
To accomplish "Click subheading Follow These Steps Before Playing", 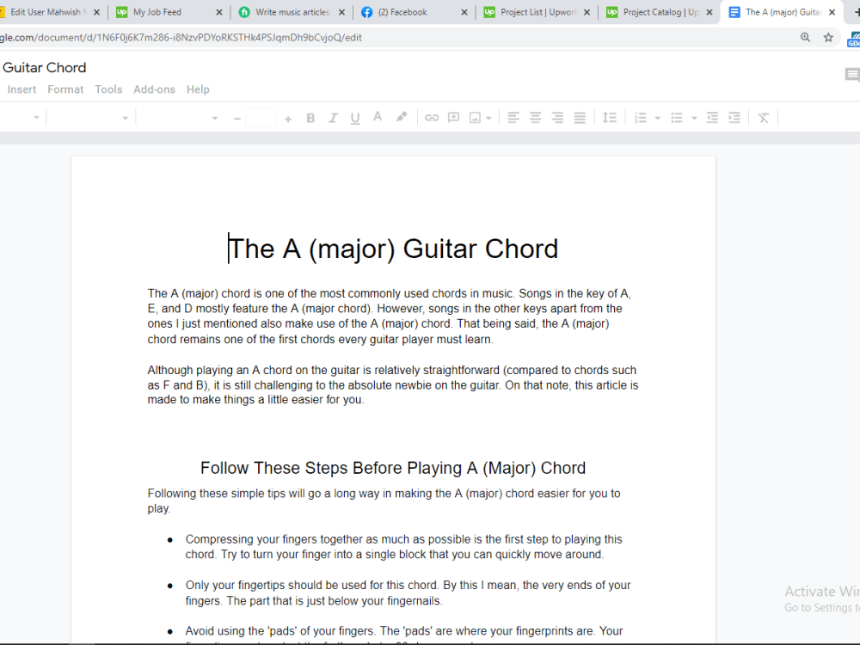I will 393,468.
